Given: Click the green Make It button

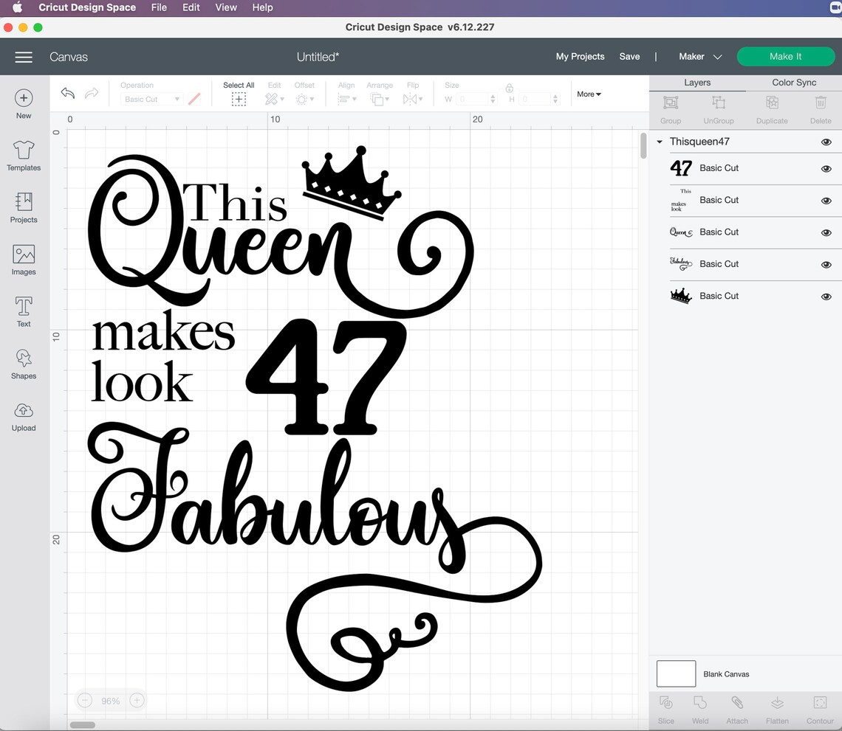Looking at the screenshot, I should 785,56.
